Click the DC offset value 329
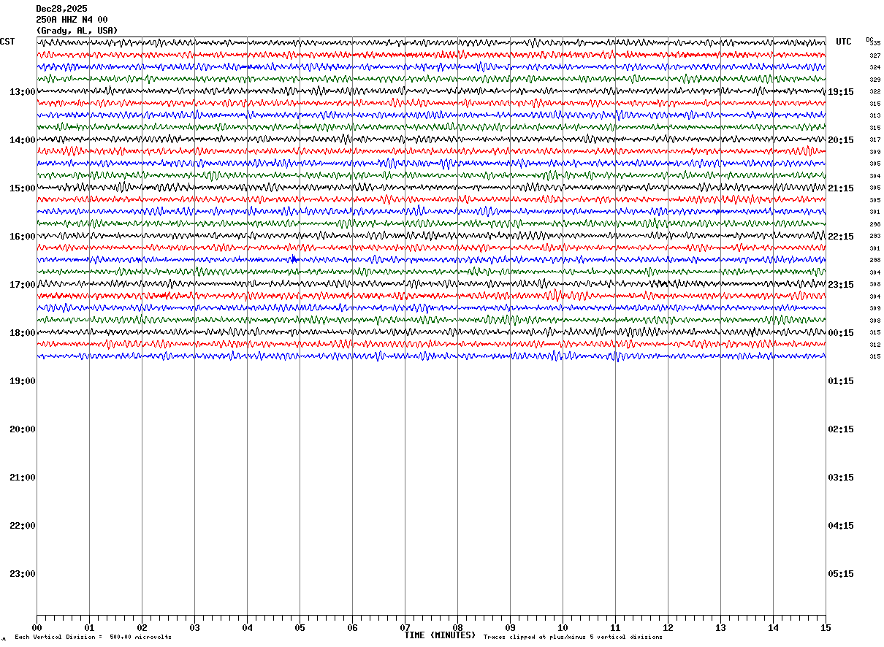 point(875,80)
